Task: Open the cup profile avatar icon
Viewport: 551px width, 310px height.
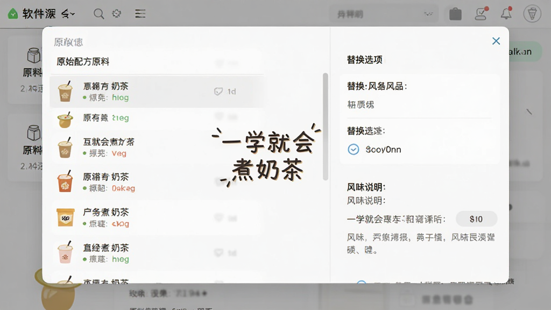Action: pyautogui.click(x=532, y=13)
